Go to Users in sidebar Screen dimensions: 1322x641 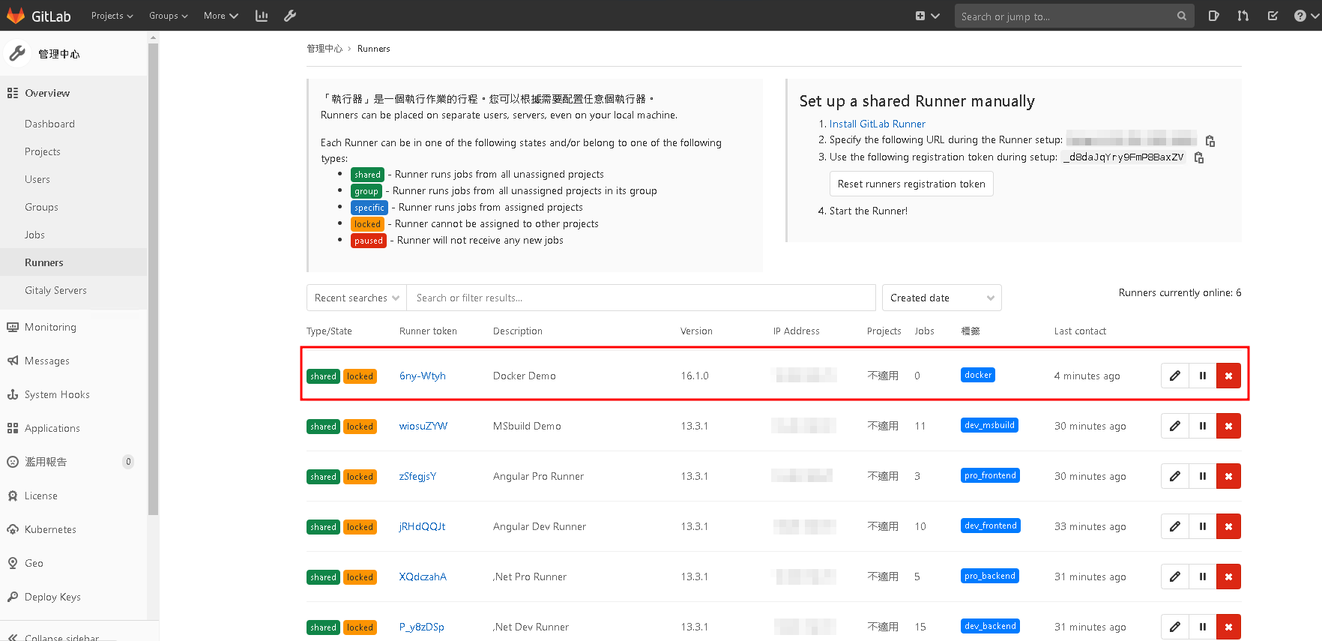click(37, 179)
